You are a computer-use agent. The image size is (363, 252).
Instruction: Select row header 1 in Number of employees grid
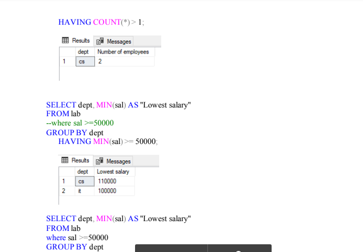(x=68, y=62)
